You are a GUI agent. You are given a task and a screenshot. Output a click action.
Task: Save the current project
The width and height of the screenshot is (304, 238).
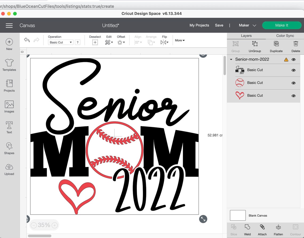(219, 25)
